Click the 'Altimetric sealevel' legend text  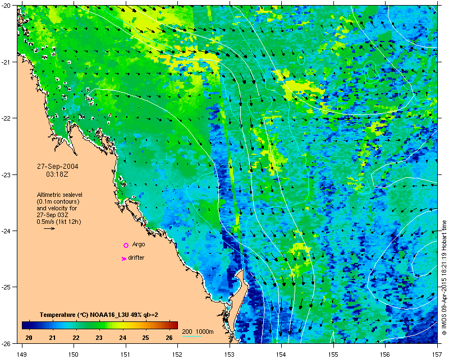59,195
